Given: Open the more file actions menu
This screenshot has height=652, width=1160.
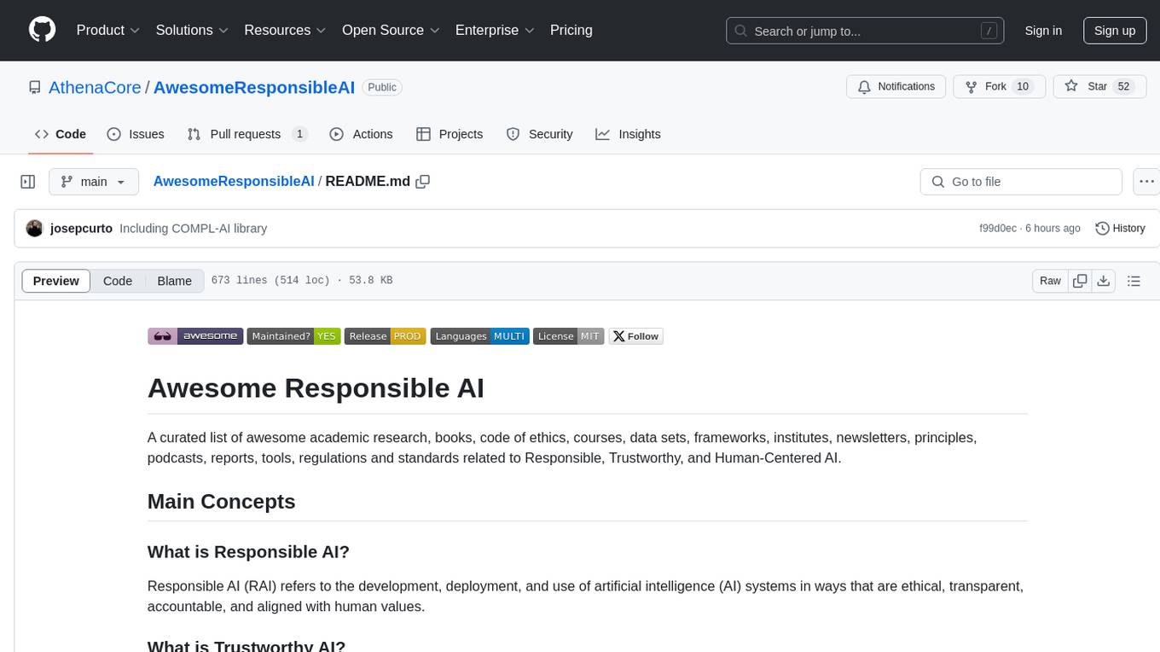Looking at the screenshot, I should point(1146,182).
